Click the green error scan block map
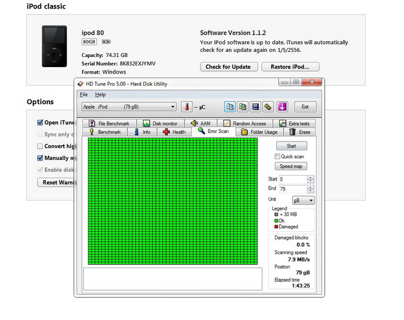The width and height of the screenshot is (404, 320). [x=173, y=201]
